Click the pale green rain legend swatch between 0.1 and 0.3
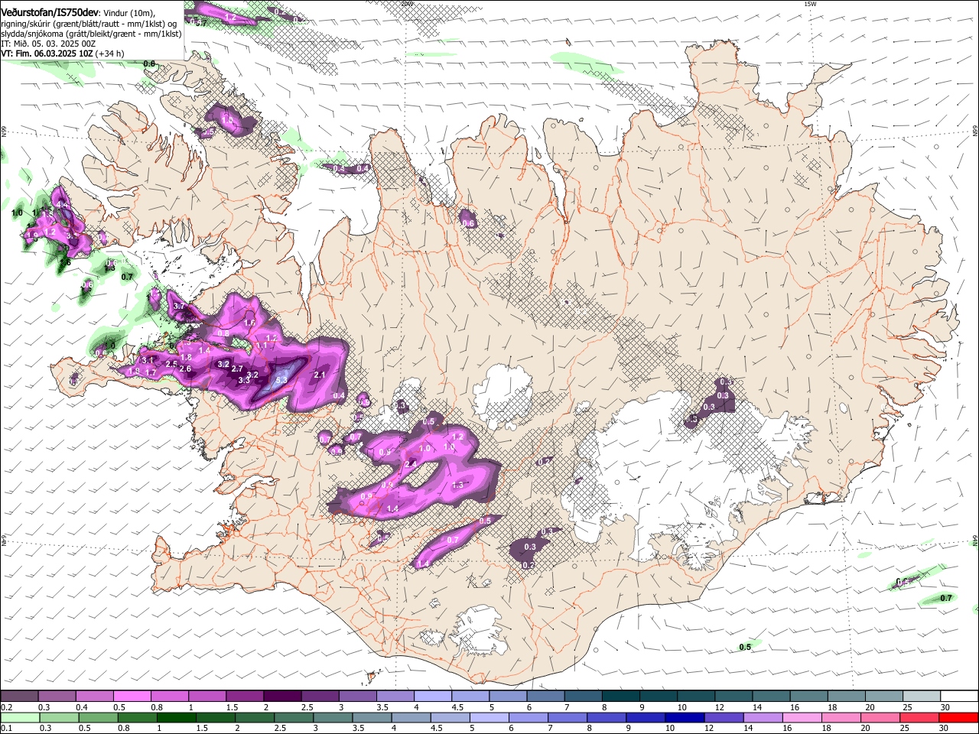 point(19,717)
